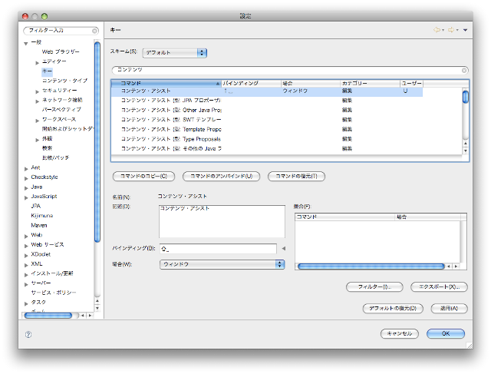Sort by the カテゴリー column header
The width and height of the screenshot is (491, 374).
(369, 83)
